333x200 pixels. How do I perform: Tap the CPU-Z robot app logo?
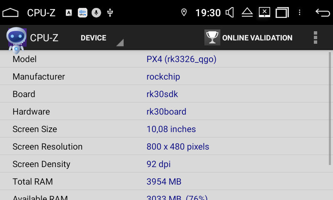click(x=16, y=40)
